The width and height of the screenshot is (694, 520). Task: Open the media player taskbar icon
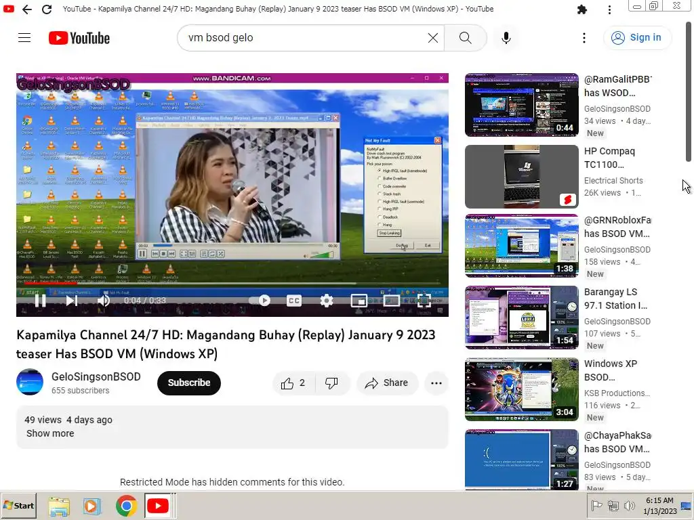[x=92, y=506]
